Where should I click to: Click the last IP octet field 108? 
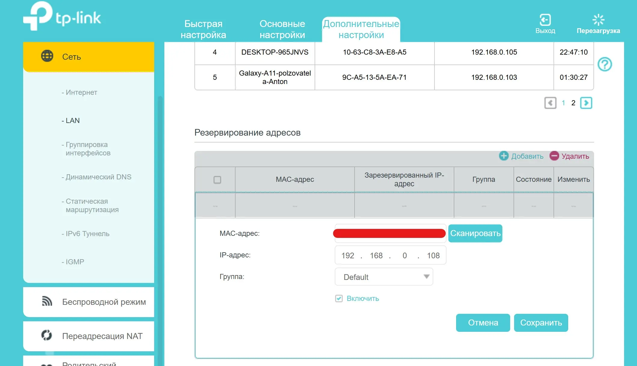433,256
